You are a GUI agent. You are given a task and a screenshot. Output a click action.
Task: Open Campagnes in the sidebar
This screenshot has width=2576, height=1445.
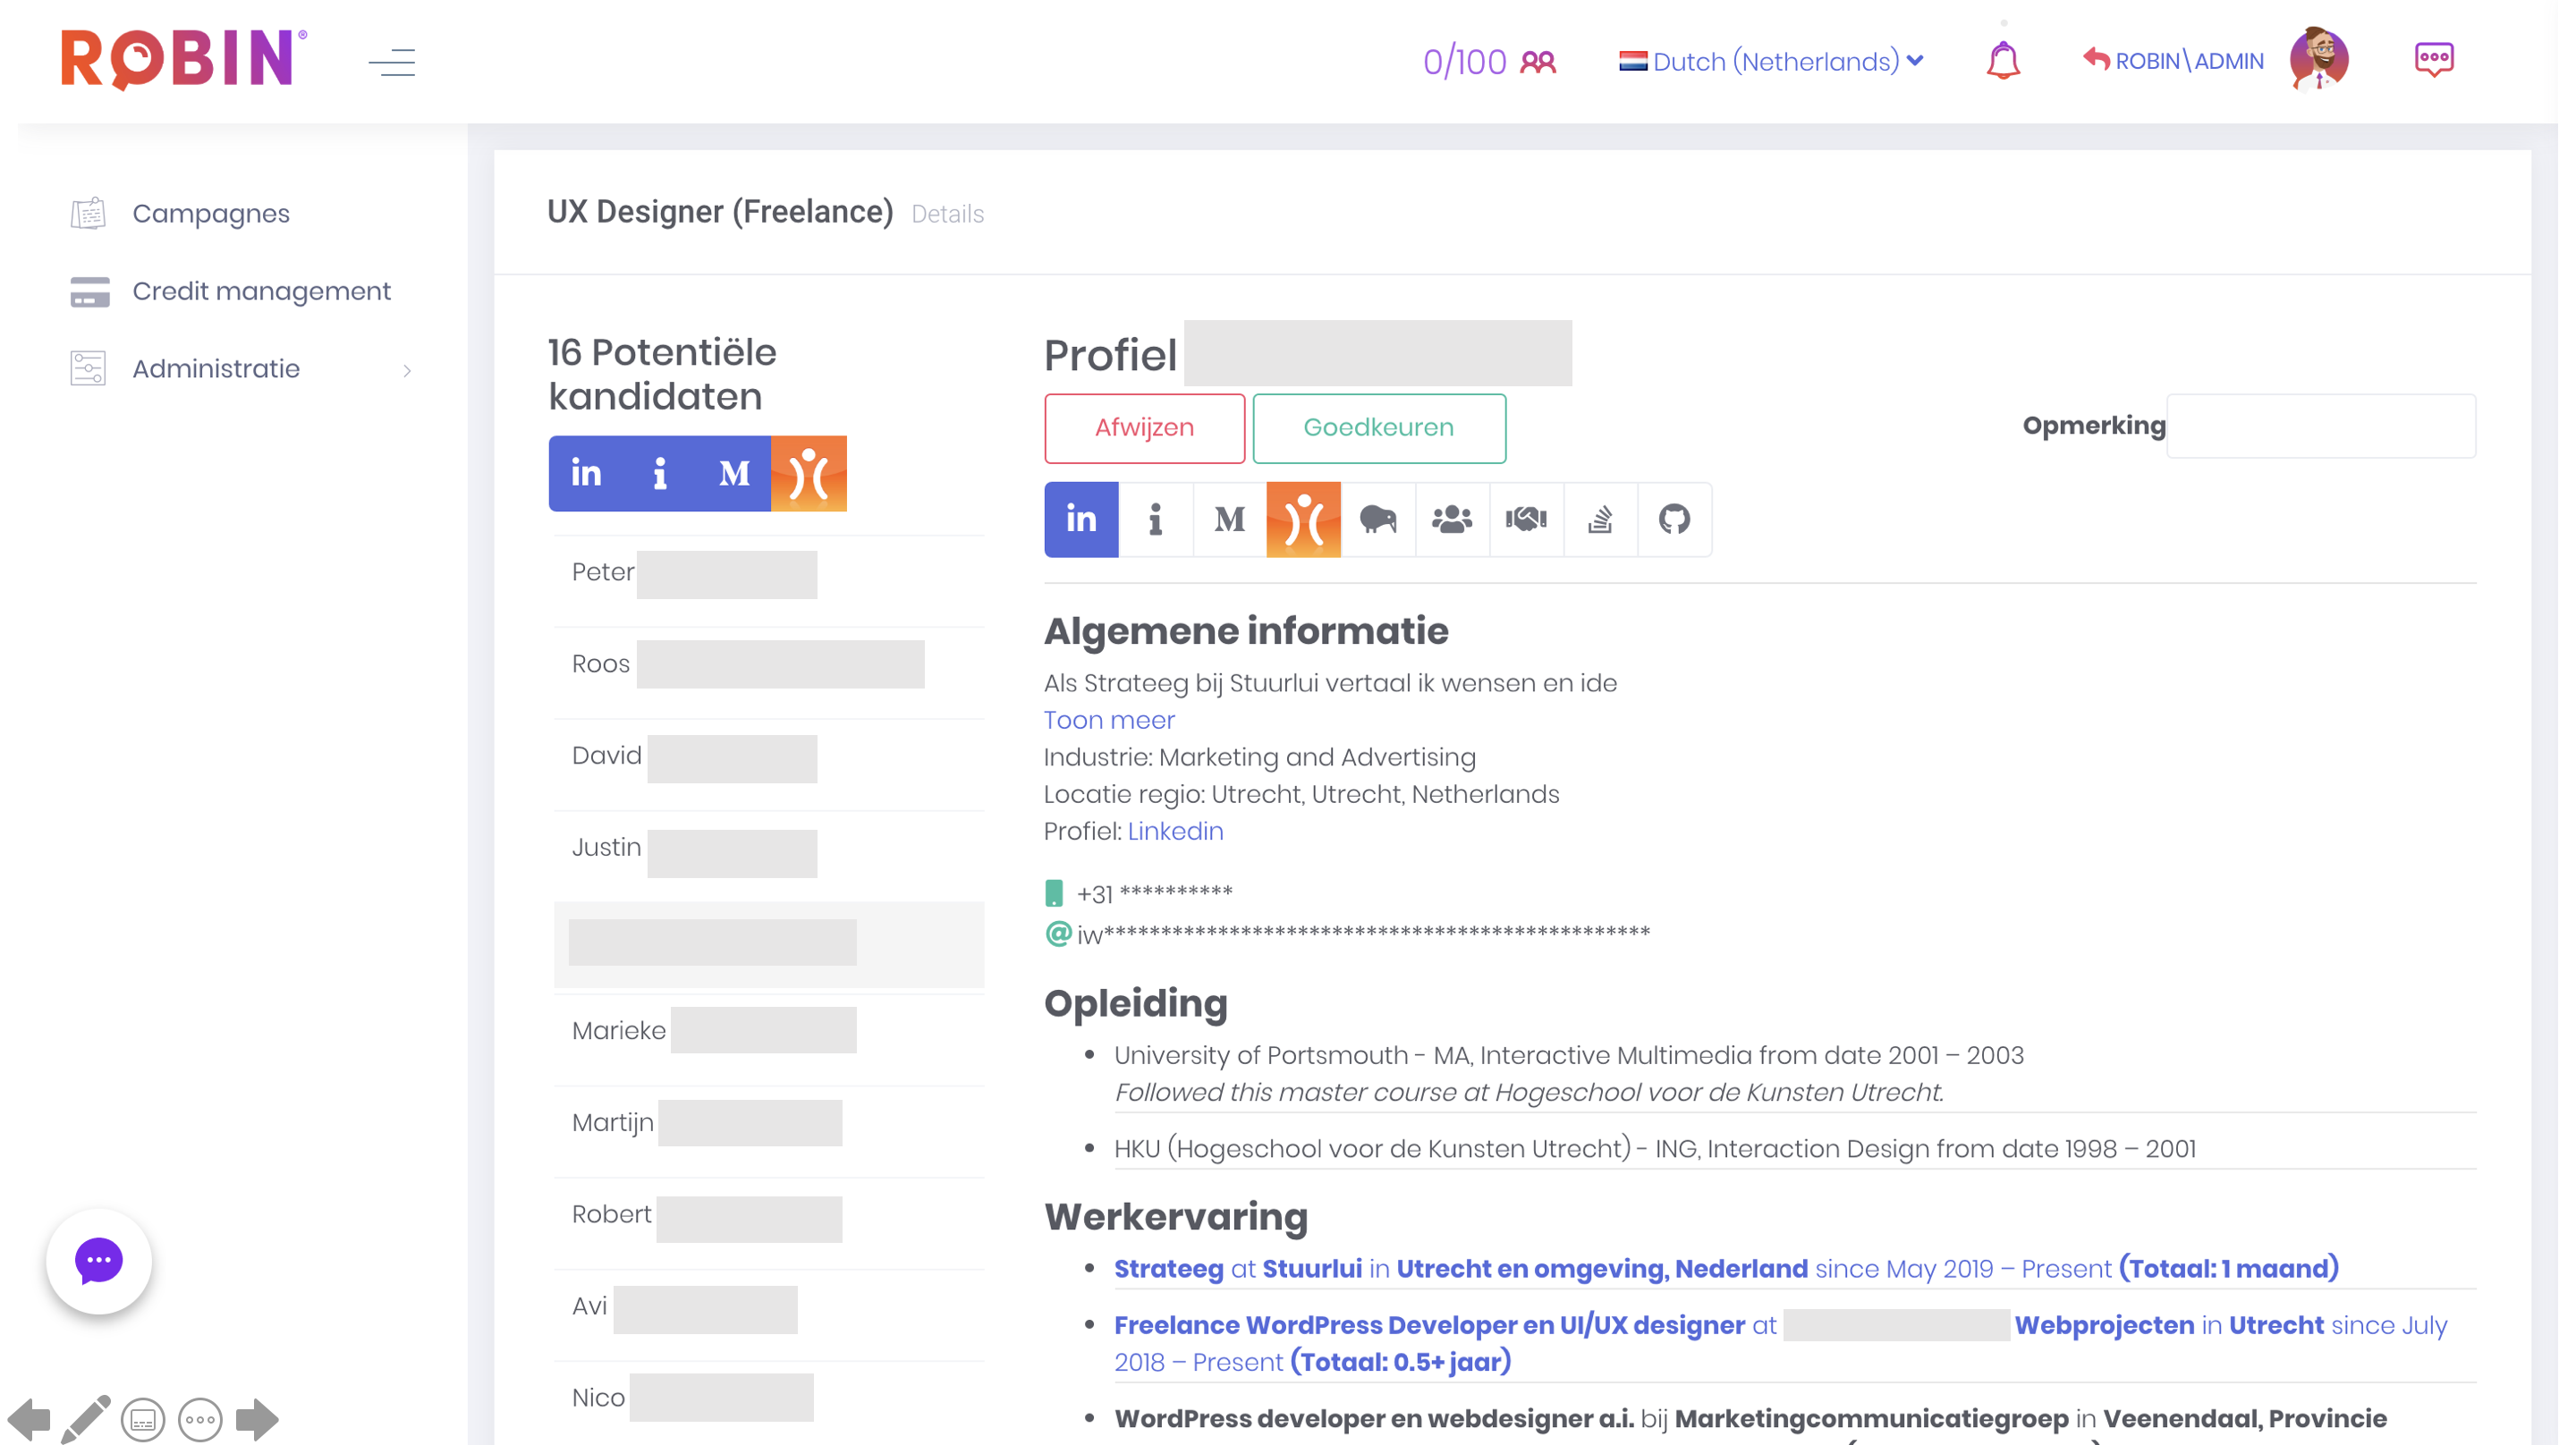211,213
